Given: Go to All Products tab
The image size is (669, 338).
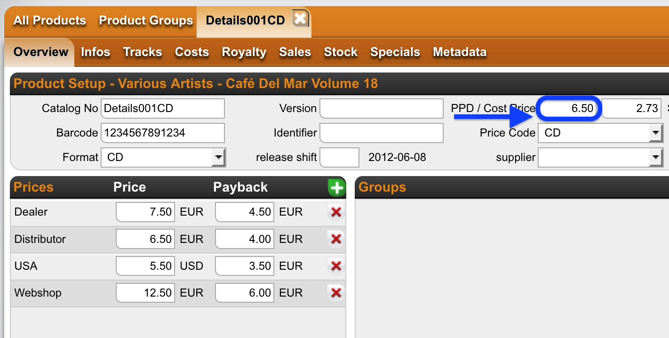Looking at the screenshot, I should click(x=50, y=21).
